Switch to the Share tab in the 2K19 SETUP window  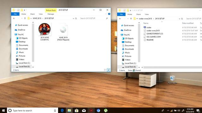[32, 14]
